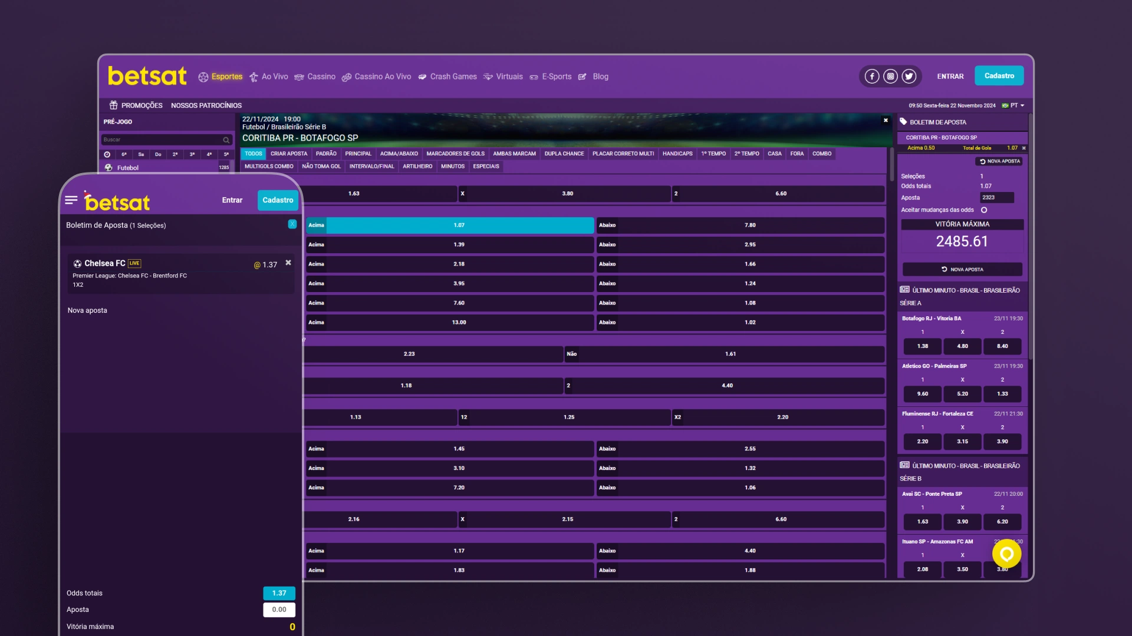
Task: Close the mobile Boletim de Aposta panel
Action: 292,224
